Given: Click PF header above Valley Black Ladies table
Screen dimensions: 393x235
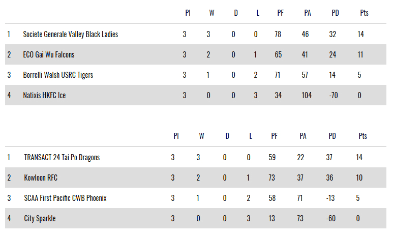Looking at the screenshot, I should [280, 13].
